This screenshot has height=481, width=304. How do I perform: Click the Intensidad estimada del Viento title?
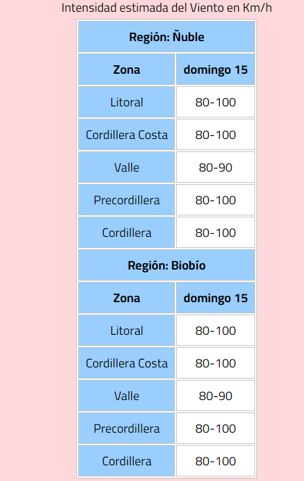166,8
